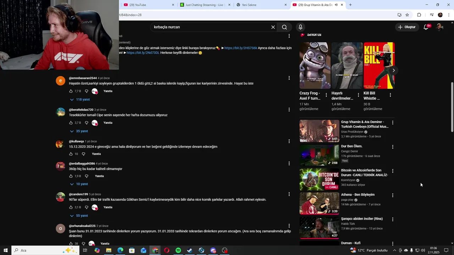Open more options for Crazy Frog short
This screenshot has height=255, width=454.
(326, 95)
